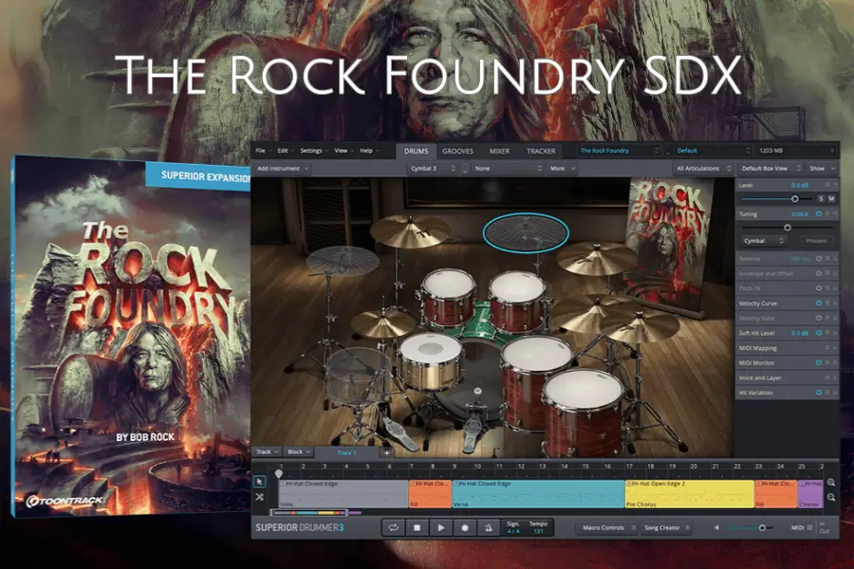Open the Macro Controls panel
The image size is (854, 569).
(x=606, y=527)
